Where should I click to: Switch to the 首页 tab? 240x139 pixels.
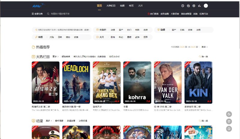tap(99, 6)
